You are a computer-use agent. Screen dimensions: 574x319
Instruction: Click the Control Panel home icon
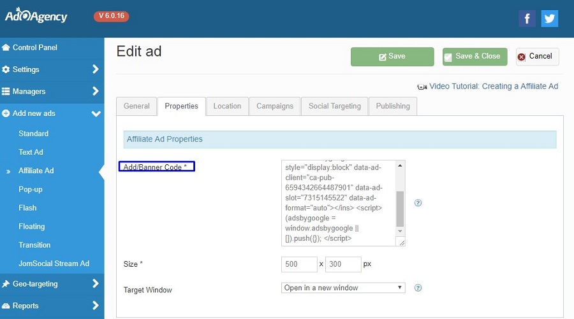[6, 48]
